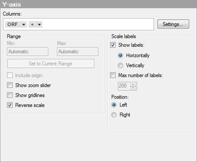Decrease max labels with down arrow

click(133, 88)
